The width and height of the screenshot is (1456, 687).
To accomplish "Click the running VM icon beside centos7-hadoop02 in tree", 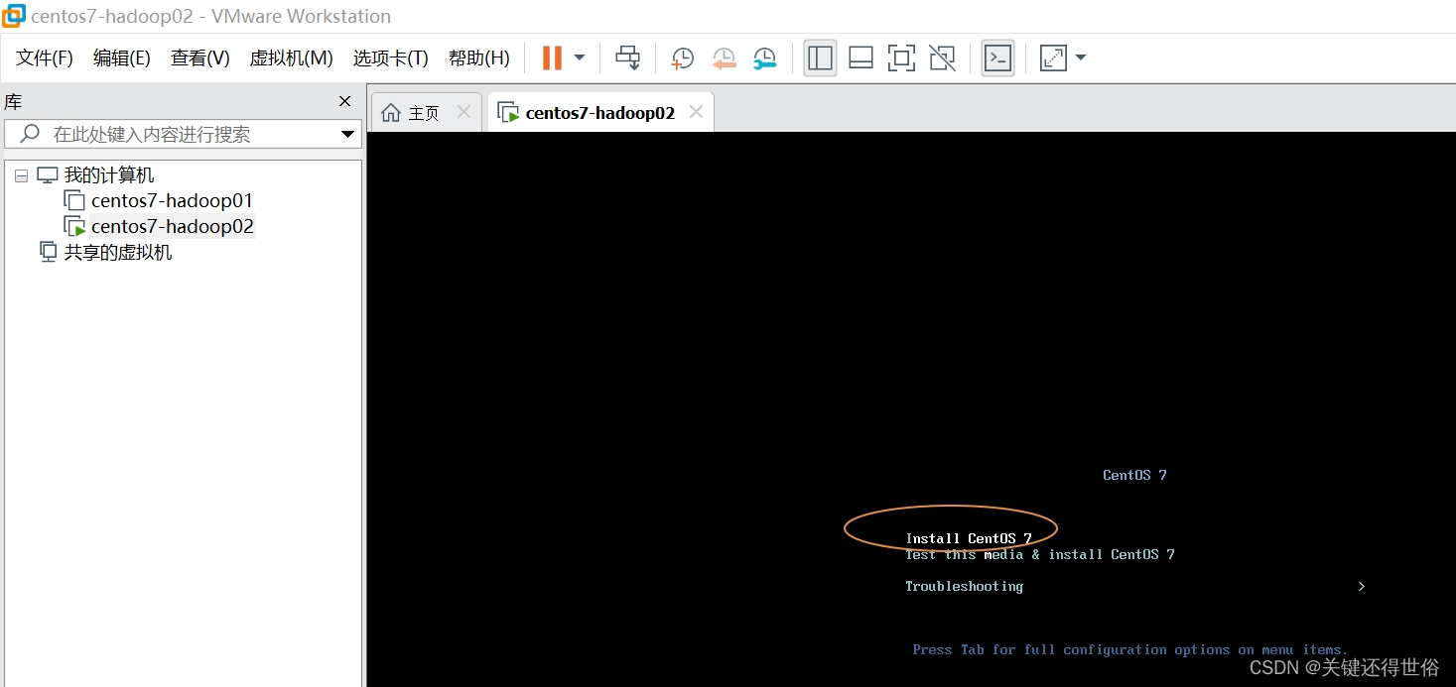I will pos(74,227).
